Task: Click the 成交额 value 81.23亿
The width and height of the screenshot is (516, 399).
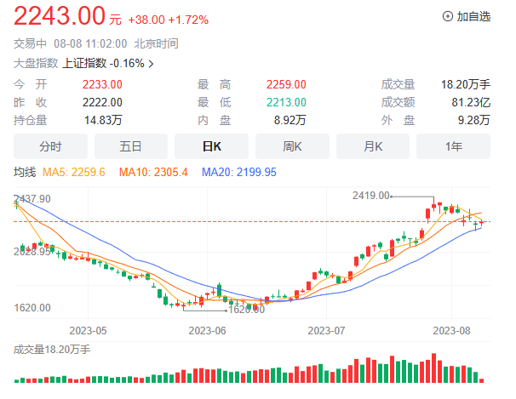Action: pos(471,102)
